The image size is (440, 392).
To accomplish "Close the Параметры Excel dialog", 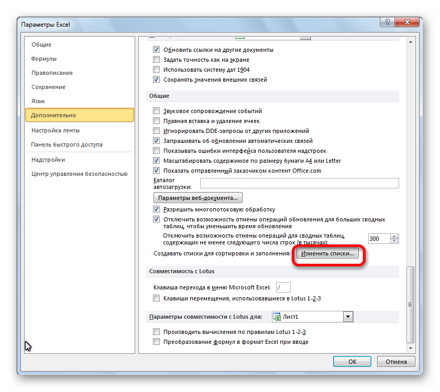I will coord(407,22).
